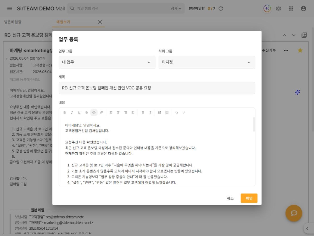
Task: Insert an image into the content
Action: coord(160,112)
